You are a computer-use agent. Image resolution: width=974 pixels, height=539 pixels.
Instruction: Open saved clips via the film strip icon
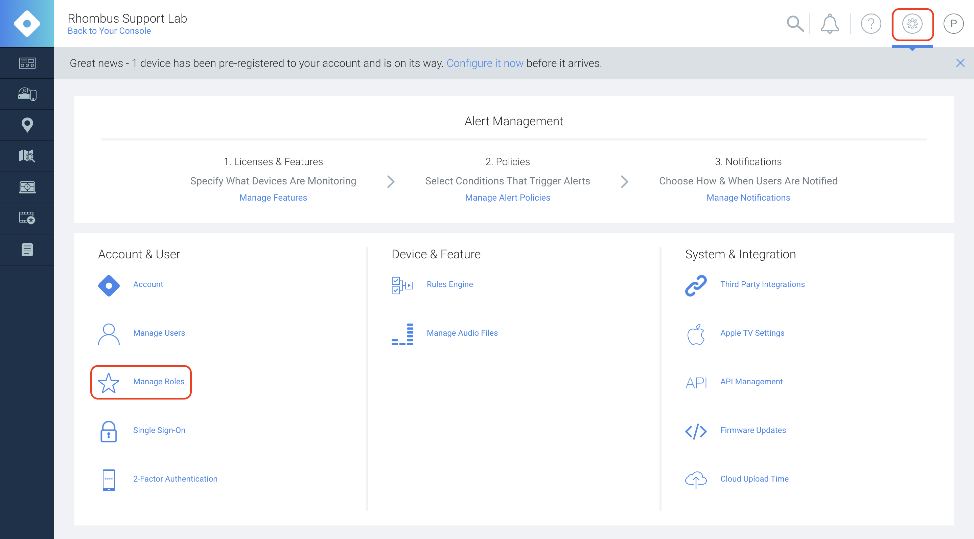(x=27, y=218)
